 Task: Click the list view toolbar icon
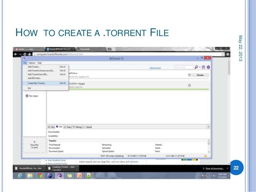click(203, 67)
